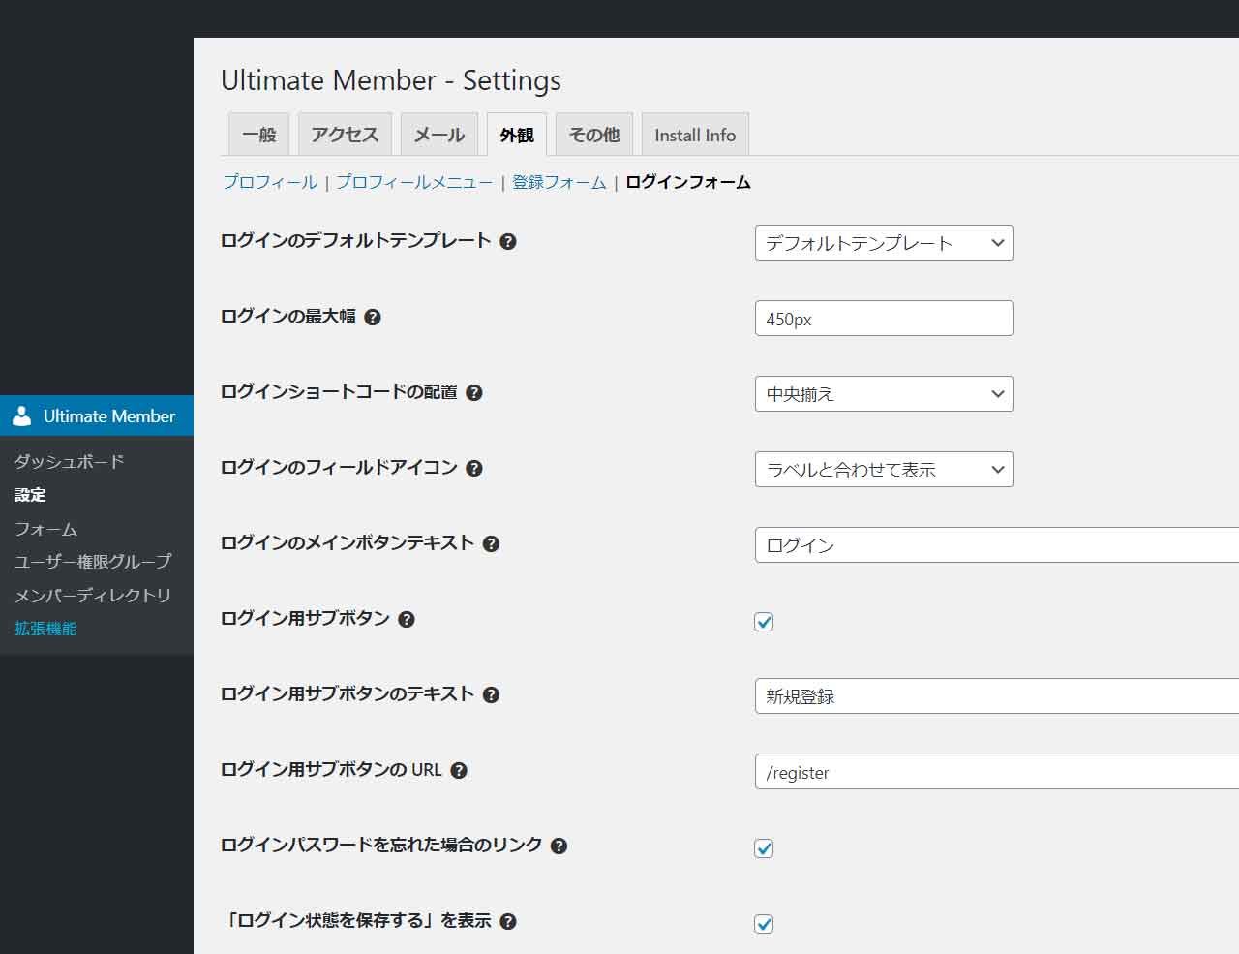
Task: Select the ログインフォーム sub-section
Action: pos(688,182)
